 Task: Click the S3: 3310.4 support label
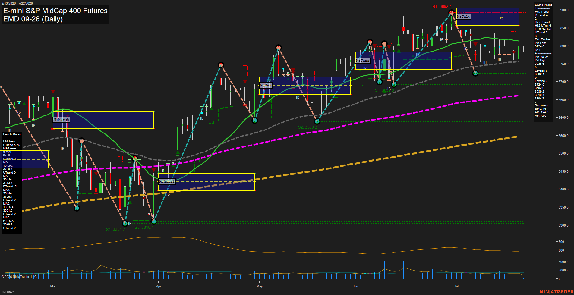[x=144, y=227]
